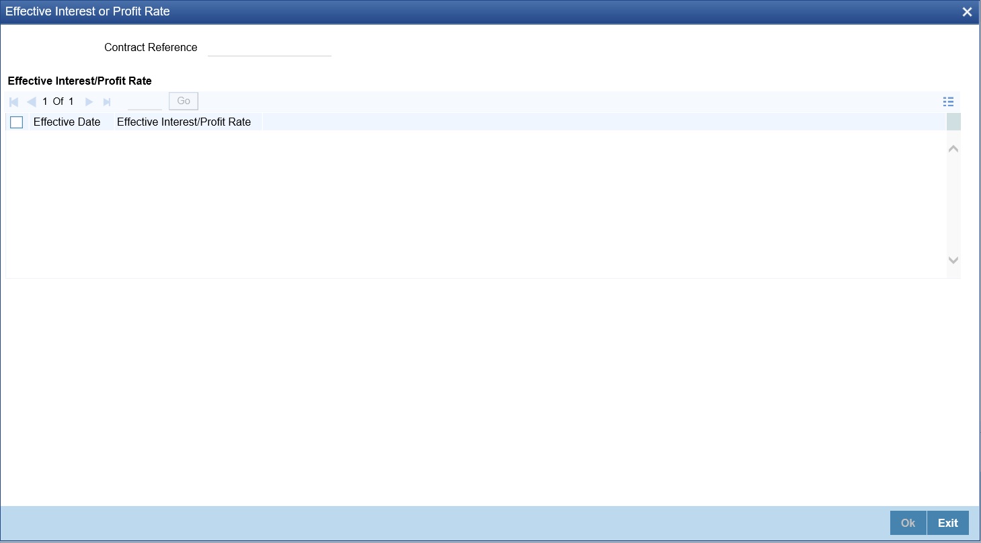Viewport: 981px width, 543px height.
Task: Jump to last page of records
Action: (x=106, y=101)
